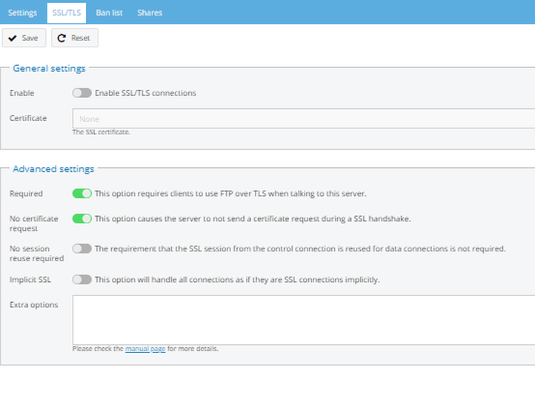This screenshot has width=535, height=411.
Task: Click the 'Certificate' field label
Action: coord(28,118)
